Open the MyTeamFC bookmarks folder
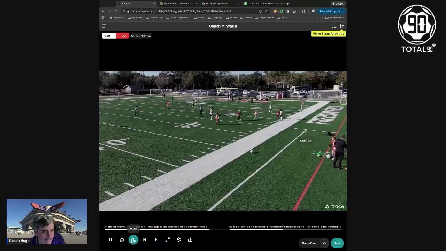 coord(136,18)
